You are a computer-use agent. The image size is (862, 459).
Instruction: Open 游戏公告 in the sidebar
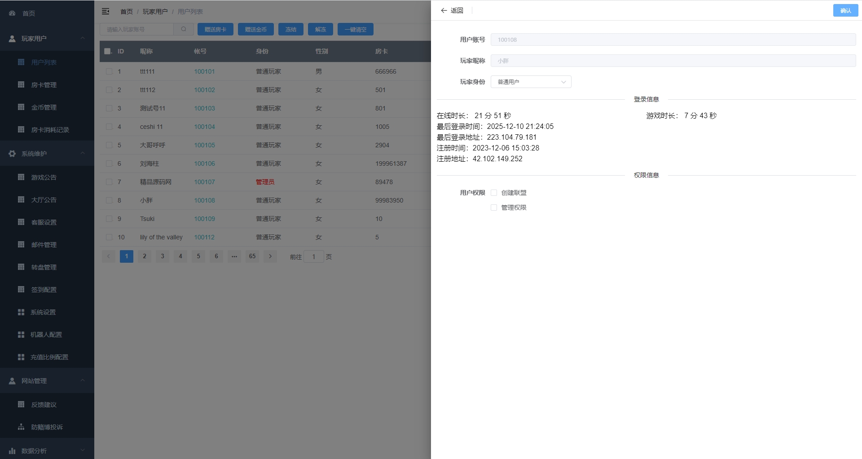click(44, 177)
